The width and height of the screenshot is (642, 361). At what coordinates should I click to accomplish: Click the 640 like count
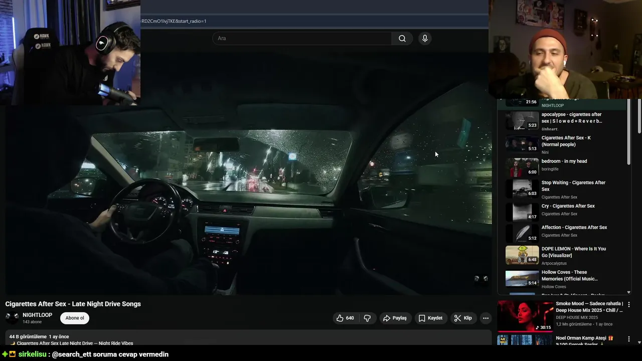click(350, 318)
